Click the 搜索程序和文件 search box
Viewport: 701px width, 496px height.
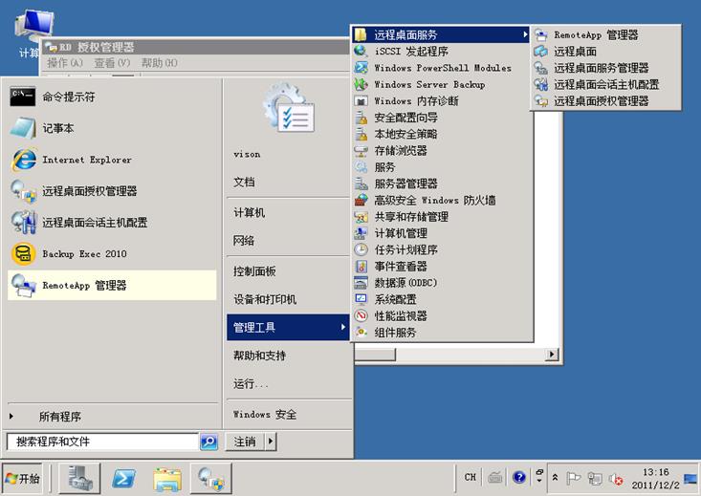[x=103, y=442]
